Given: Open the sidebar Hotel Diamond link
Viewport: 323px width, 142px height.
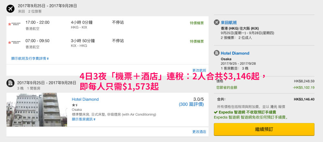Looking at the screenshot, I should pos(235,53).
